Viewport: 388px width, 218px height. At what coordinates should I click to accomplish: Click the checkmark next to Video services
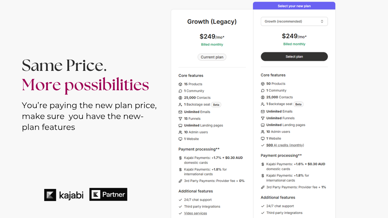(x=180, y=213)
